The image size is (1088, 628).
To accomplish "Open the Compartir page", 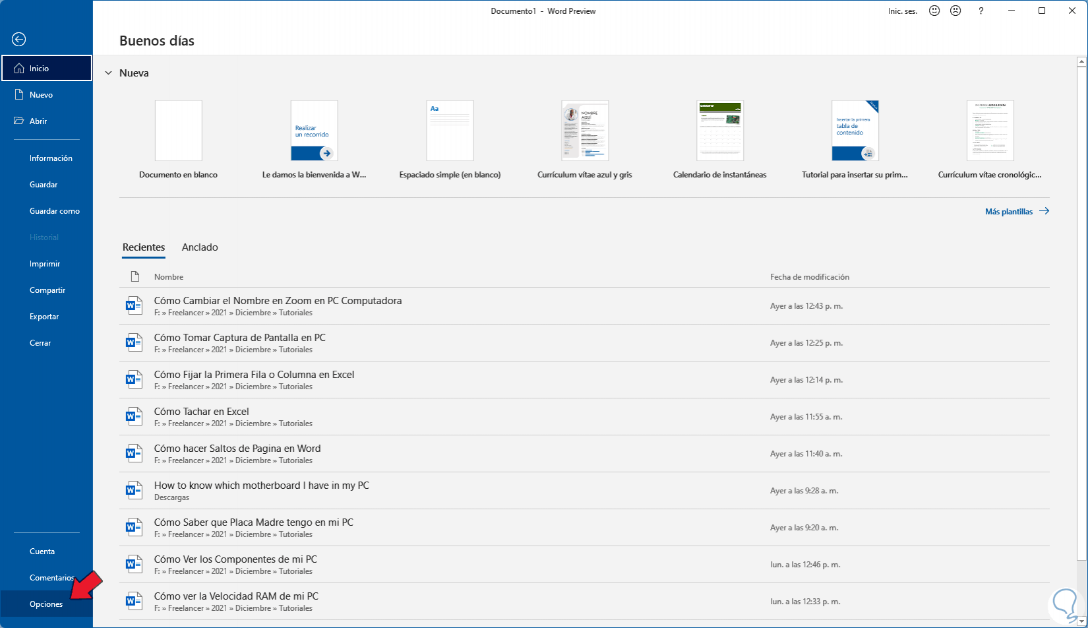I will (x=47, y=290).
